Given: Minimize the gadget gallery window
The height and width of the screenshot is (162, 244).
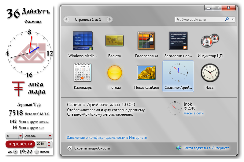Looking at the screenshot, I should [x=209, y=8].
